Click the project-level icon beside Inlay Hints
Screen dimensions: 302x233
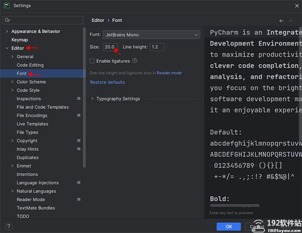[79, 149]
